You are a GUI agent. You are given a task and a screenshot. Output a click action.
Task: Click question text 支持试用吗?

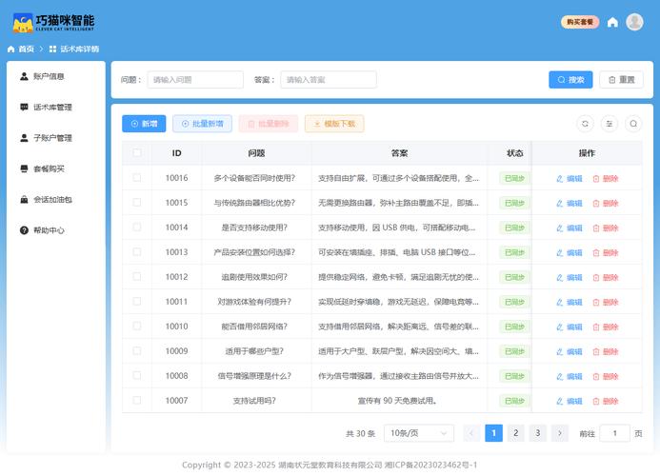click(254, 401)
